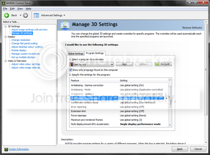
Task: Collapse the Video & Television tree node
Action: [x=6, y=61]
